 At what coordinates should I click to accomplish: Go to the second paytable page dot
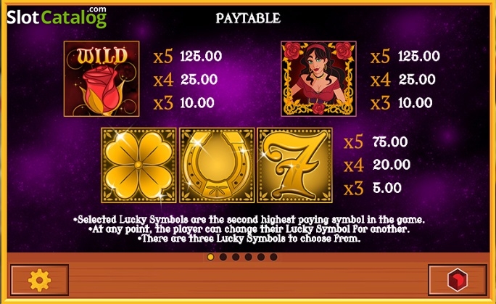pyautogui.click(x=223, y=257)
